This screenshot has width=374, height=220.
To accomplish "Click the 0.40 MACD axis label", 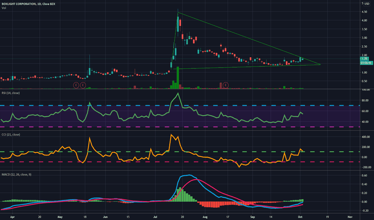I will (x=364, y=184).
